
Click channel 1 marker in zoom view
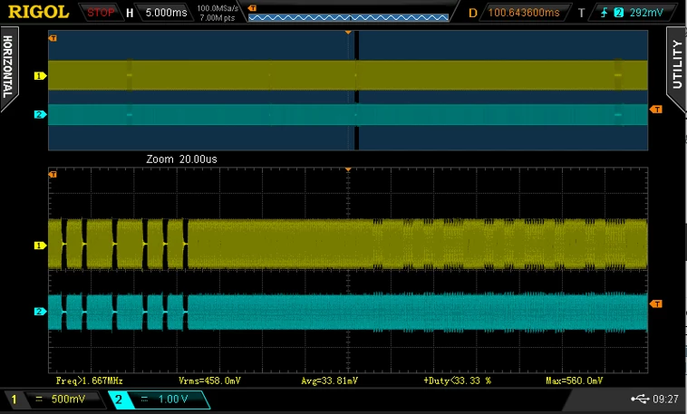click(40, 246)
